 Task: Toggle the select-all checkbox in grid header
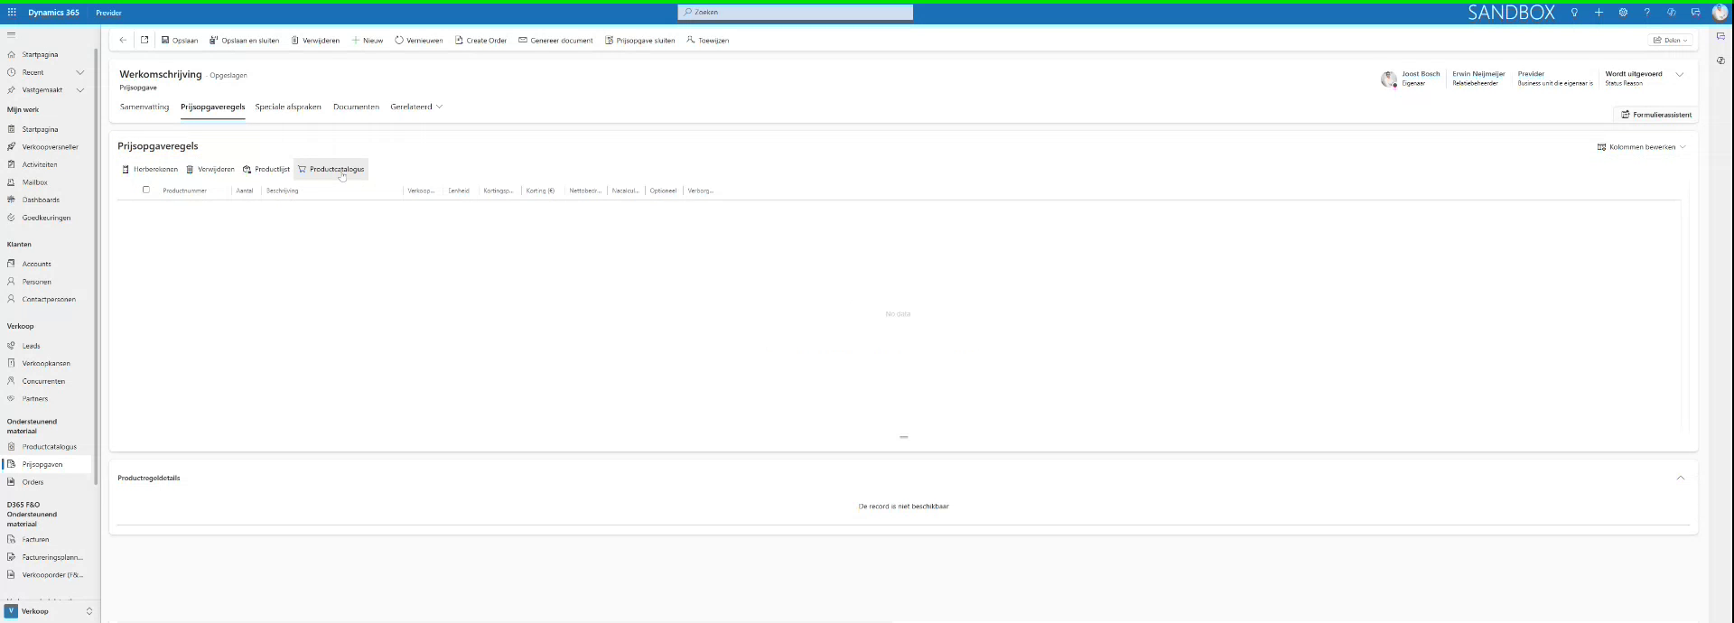click(x=146, y=190)
